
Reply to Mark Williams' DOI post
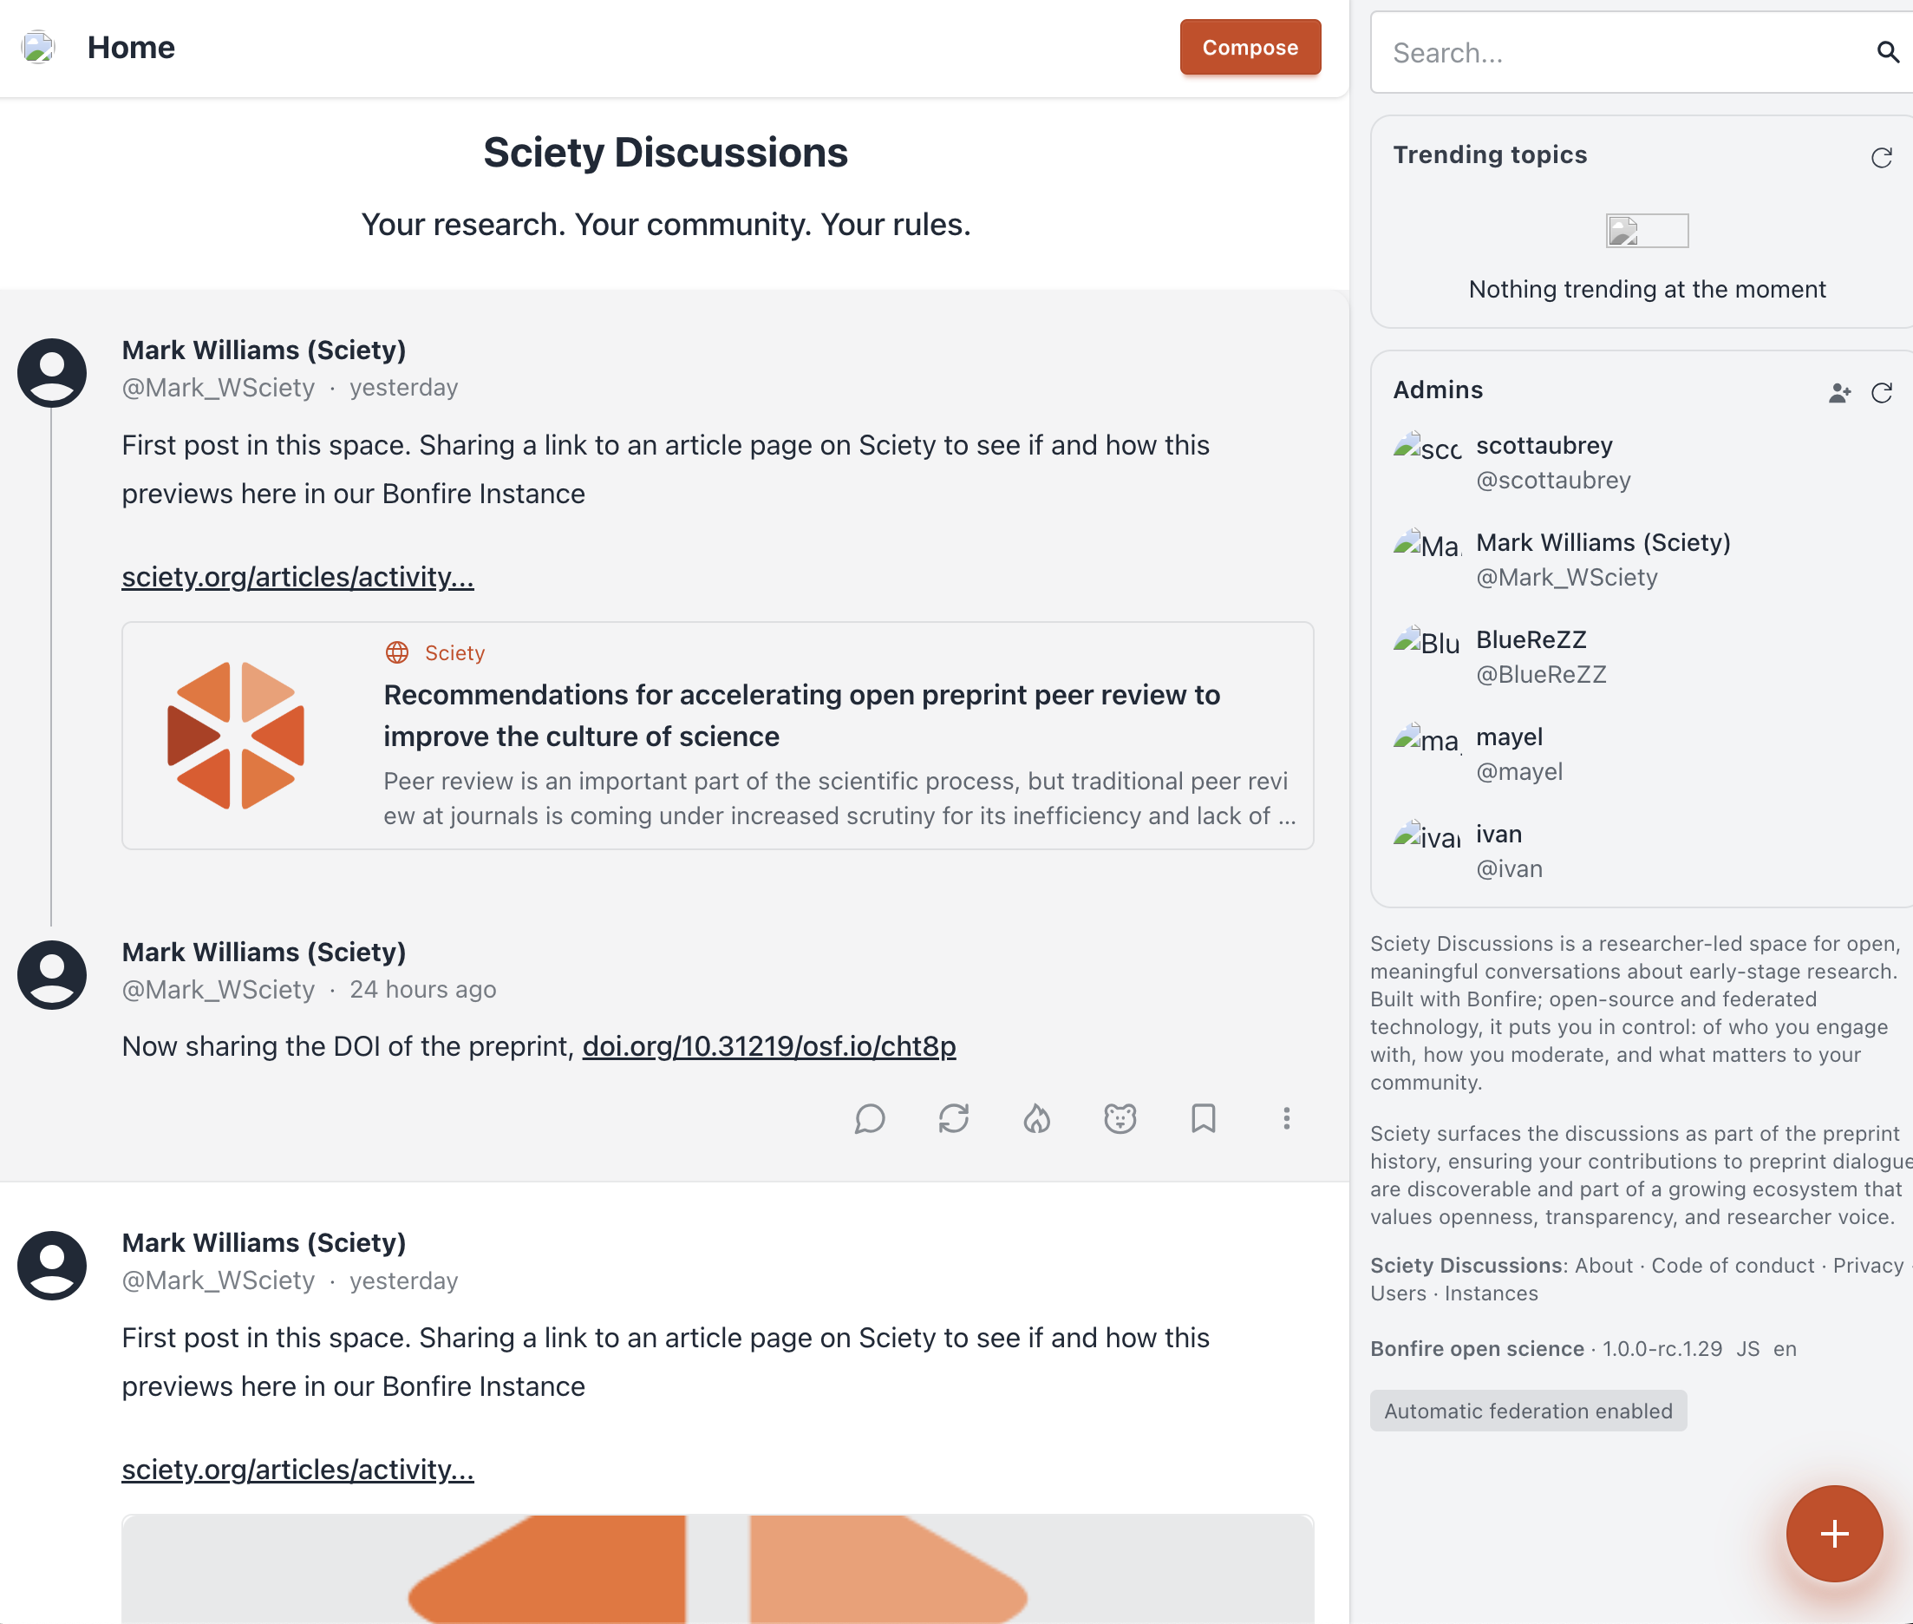[x=870, y=1118]
